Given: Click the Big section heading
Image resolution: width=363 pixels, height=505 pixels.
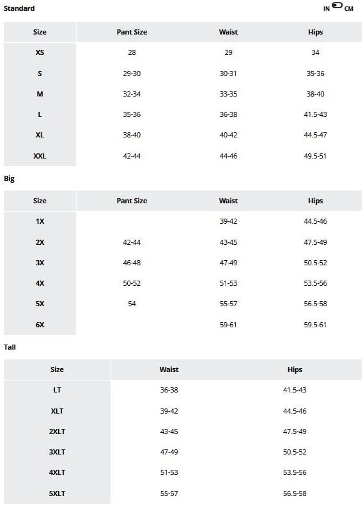Looking at the screenshot, I should (x=9, y=178).
